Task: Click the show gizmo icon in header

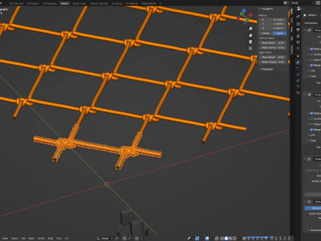Action: [x=197, y=238]
